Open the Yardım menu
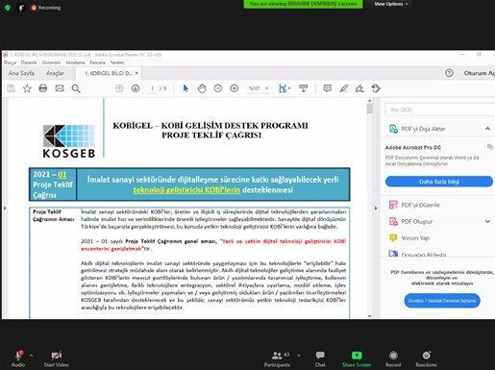Screen dimensions: 495x370 tap(117, 62)
